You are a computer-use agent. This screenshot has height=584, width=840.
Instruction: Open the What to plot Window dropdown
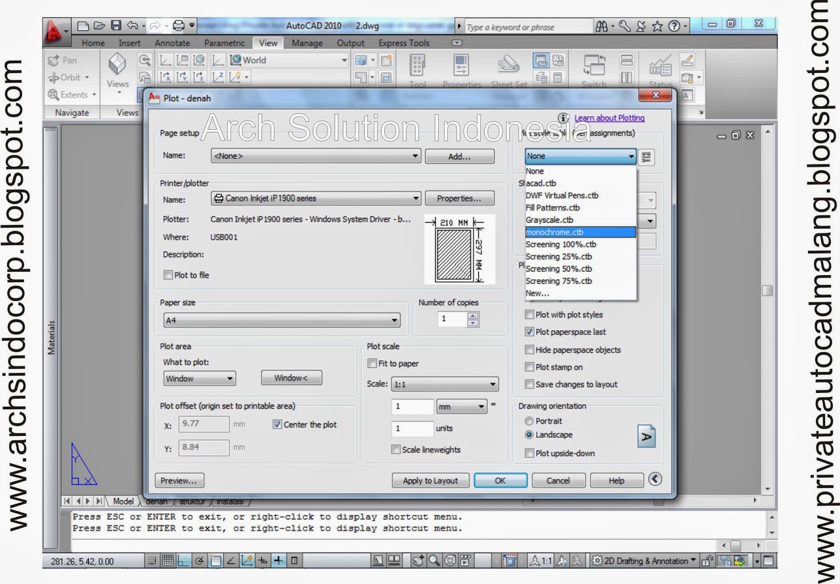click(199, 379)
